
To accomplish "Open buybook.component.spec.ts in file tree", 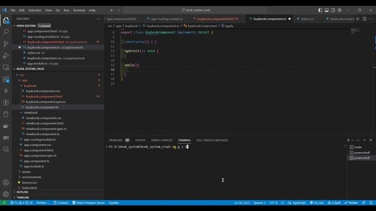I will (x=46, y=102).
